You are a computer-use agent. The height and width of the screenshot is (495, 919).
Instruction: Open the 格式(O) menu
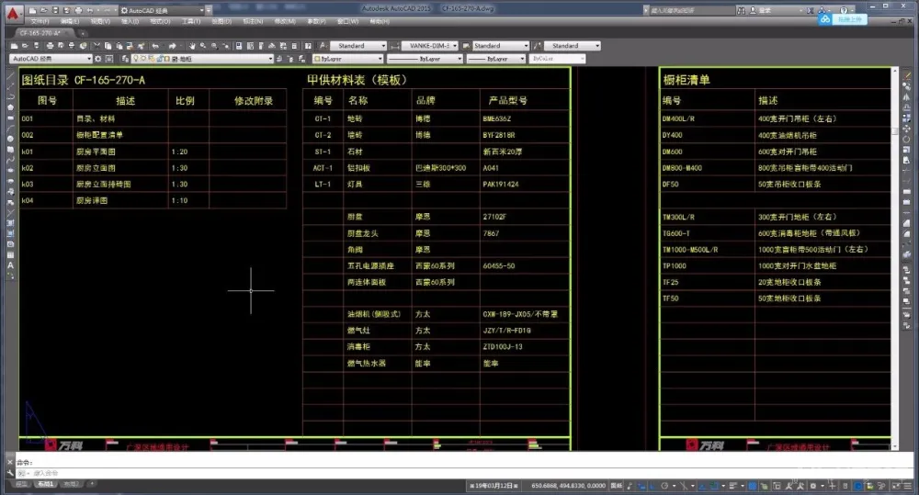[160, 21]
